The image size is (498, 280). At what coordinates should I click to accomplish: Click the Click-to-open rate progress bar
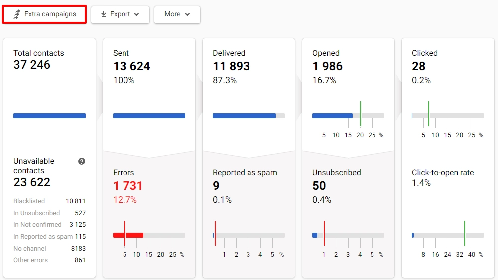click(448, 235)
